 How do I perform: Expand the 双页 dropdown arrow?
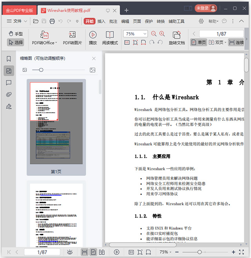tap(226, 42)
